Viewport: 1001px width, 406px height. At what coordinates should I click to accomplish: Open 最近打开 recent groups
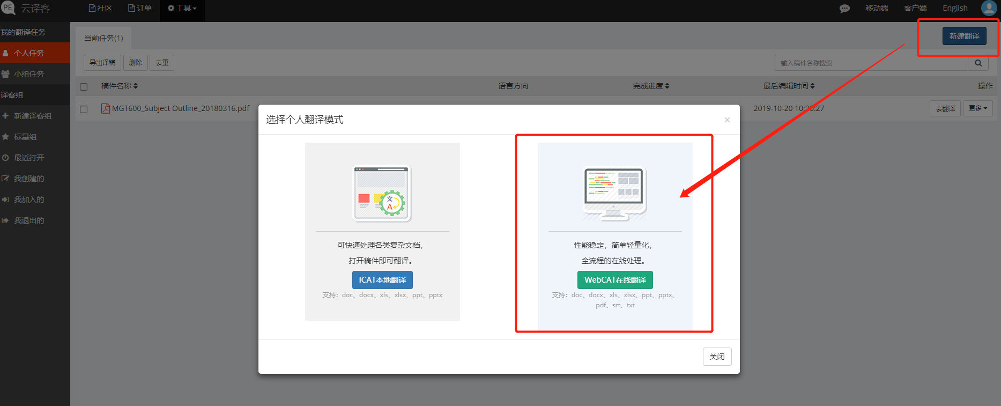(x=35, y=158)
